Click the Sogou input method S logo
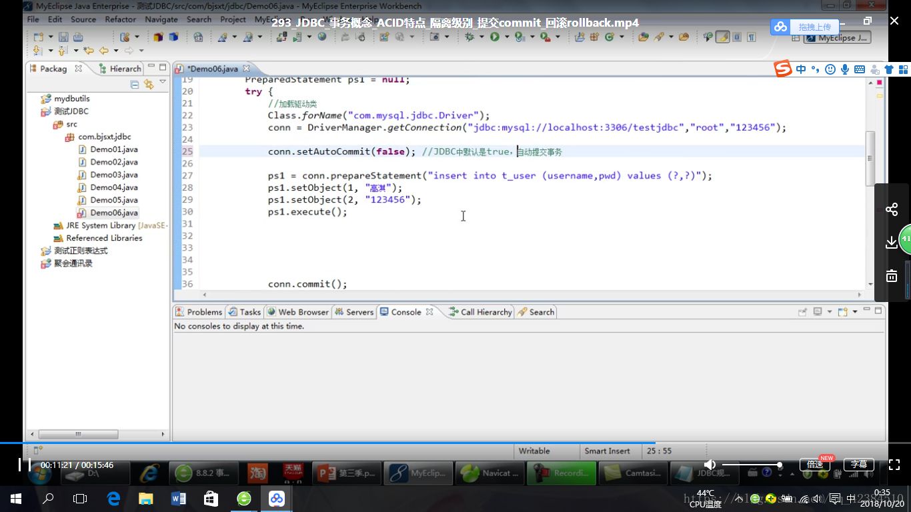 coord(783,69)
